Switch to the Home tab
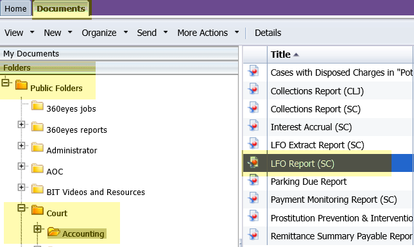This screenshot has height=247, width=414. tap(15, 8)
